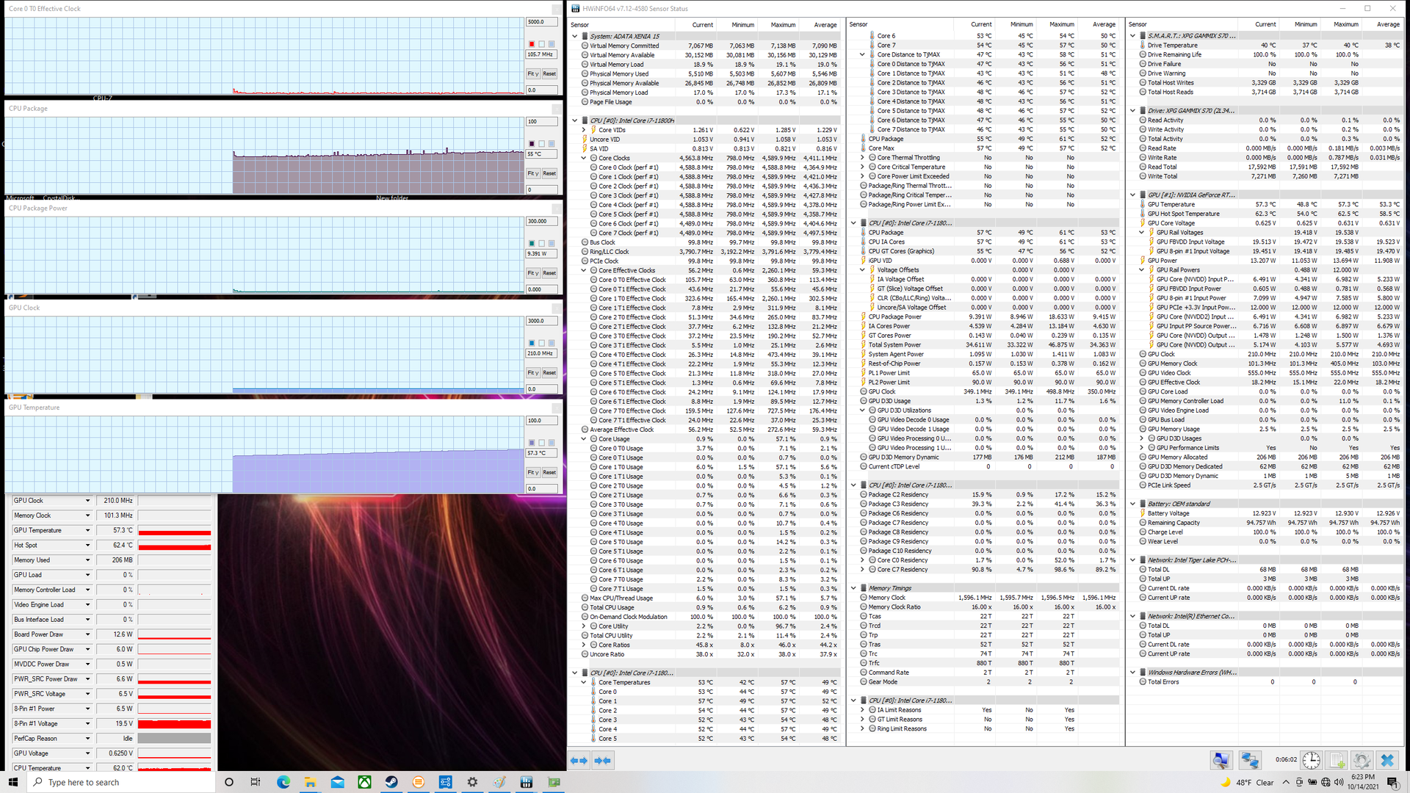The image size is (1410, 793).
Task: Open the orange CrystalDiskMark taskbar icon
Action: click(419, 782)
